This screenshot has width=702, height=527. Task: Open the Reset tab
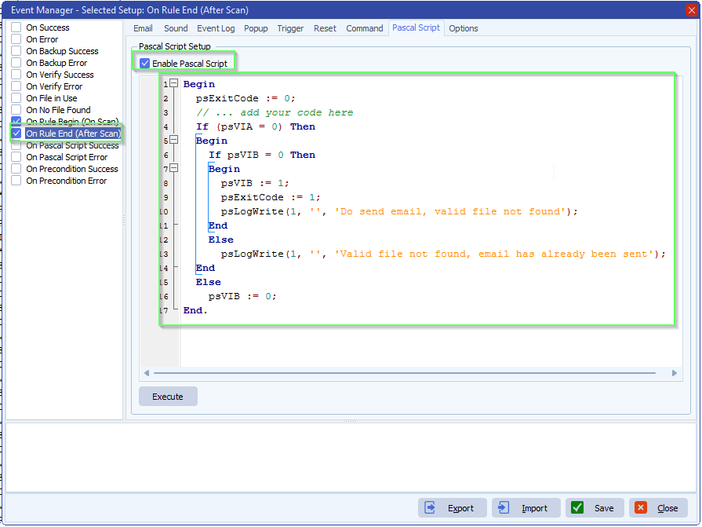[x=325, y=28]
